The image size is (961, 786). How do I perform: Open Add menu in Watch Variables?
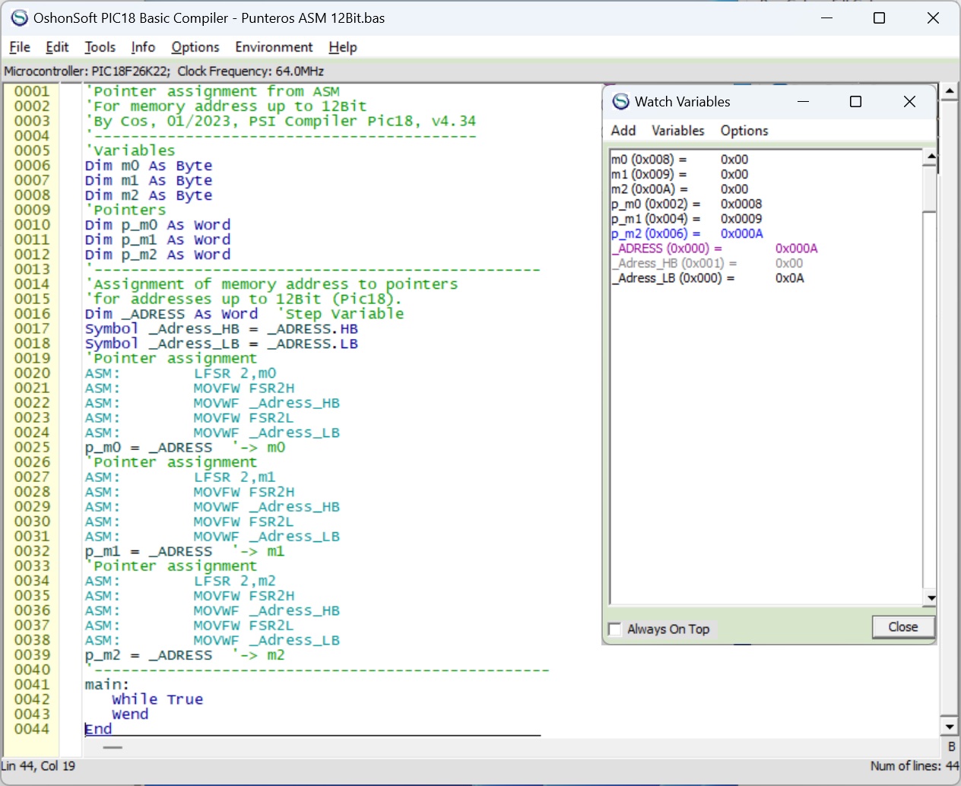[x=623, y=131]
